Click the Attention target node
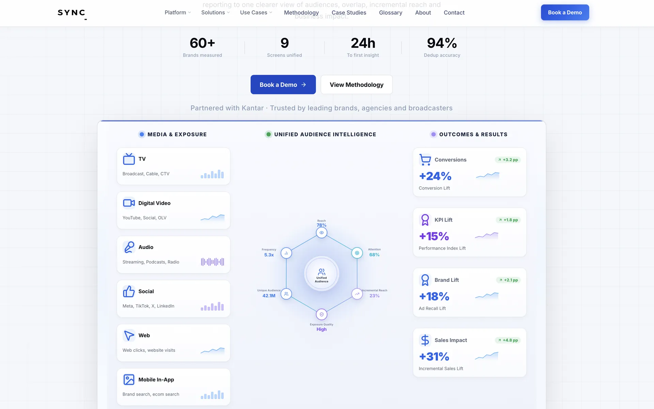 [x=357, y=253]
